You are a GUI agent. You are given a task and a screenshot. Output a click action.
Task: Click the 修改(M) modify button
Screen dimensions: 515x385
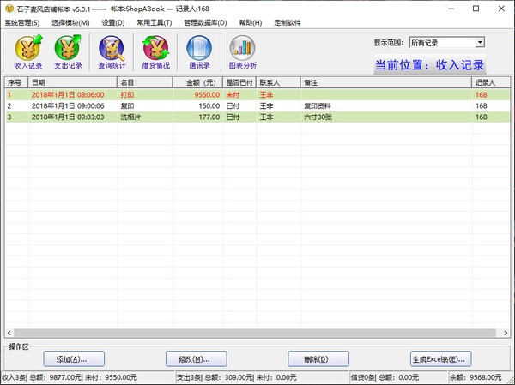195,358
